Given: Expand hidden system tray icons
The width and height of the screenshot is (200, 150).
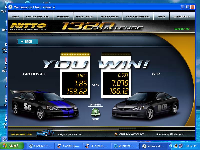Looking at the screenshot, I should (171, 146).
